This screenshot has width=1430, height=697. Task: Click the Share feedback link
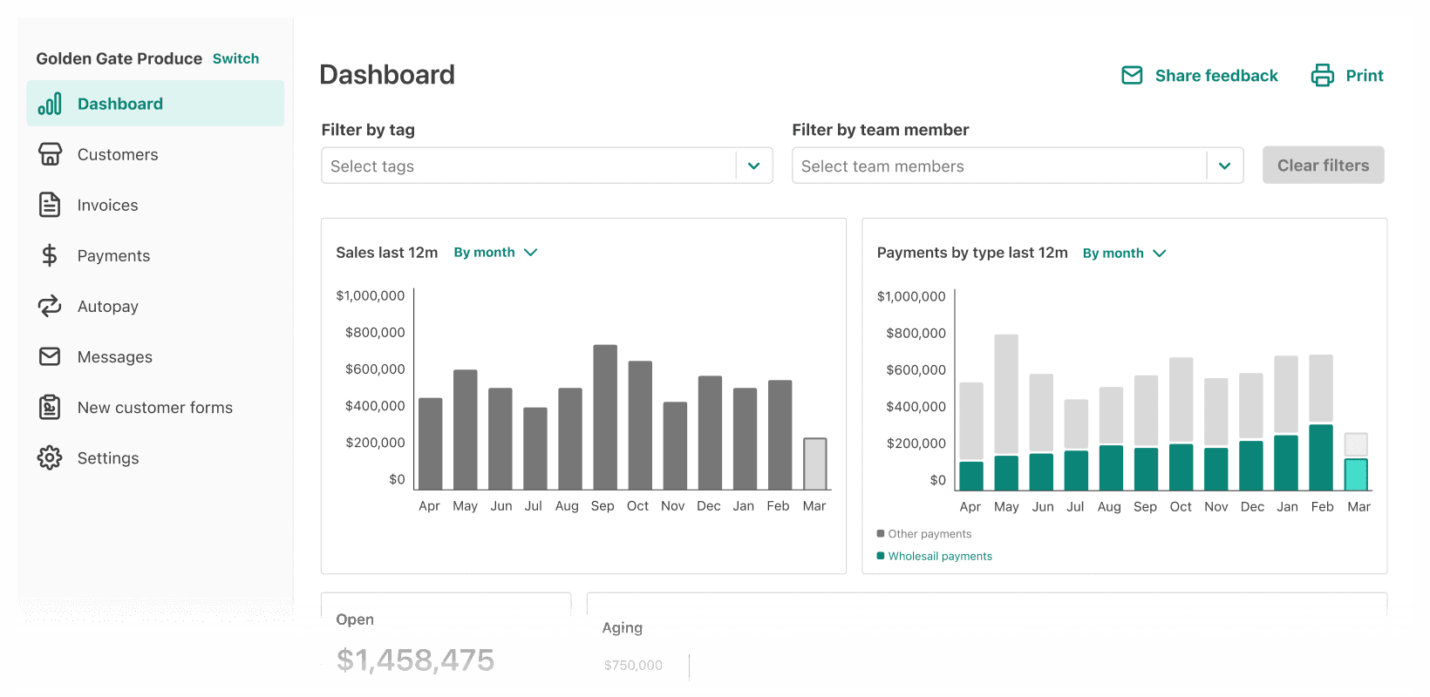click(x=1215, y=76)
